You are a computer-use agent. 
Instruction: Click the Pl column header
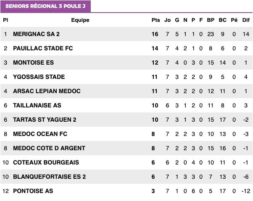pos(5,20)
